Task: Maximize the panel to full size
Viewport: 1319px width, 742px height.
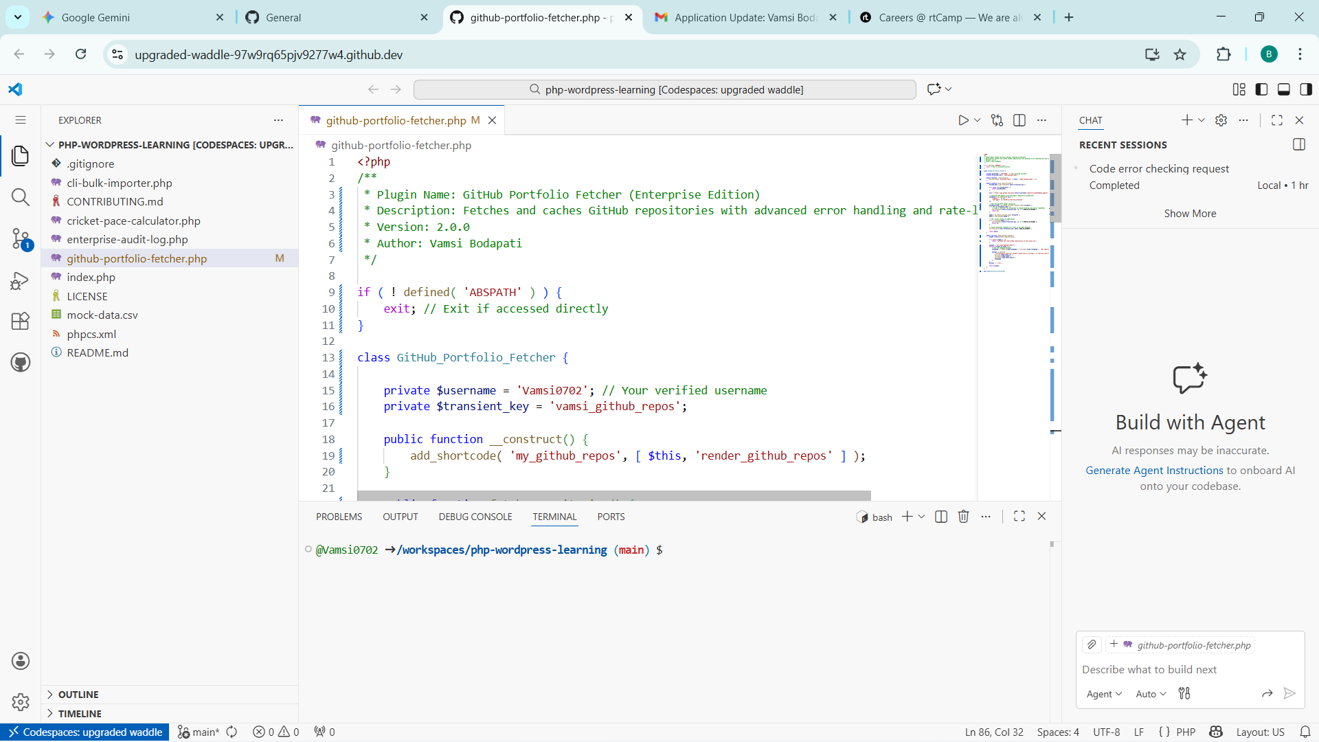Action: pyautogui.click(x=1019, y=516)
